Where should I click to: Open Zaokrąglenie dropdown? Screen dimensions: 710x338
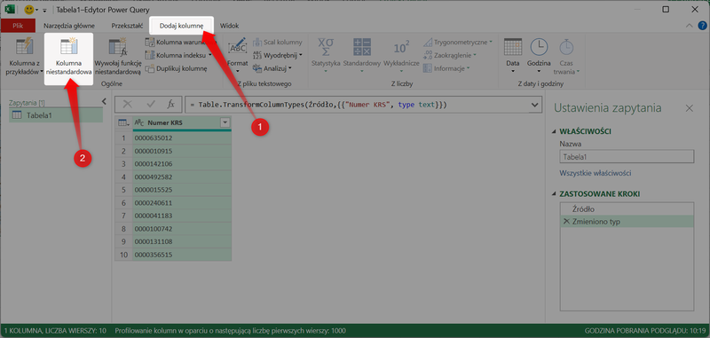pyautogui.click(x=475, y=56)
